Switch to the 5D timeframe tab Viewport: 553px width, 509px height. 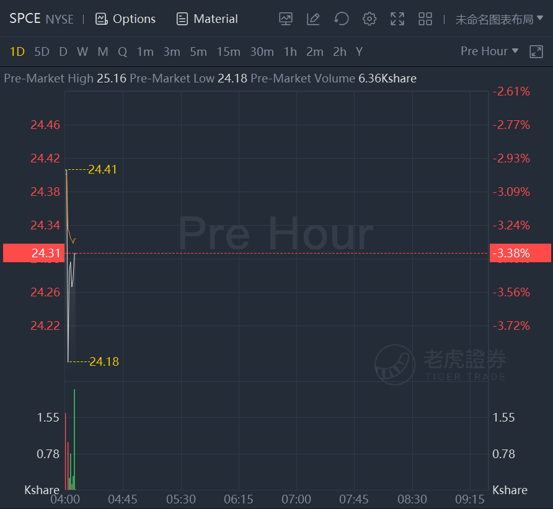(x=42, y=52)
